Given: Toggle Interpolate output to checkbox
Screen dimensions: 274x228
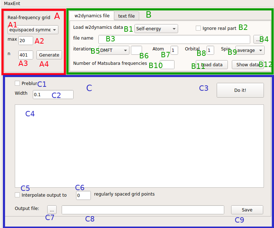Looking at the screenshot, I should click(x=17, y=195).
